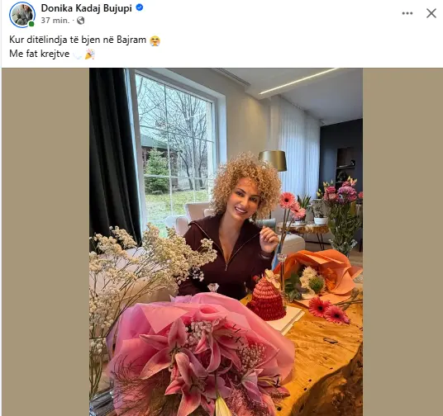Click the beige area left of photo

tap(45, 242)
